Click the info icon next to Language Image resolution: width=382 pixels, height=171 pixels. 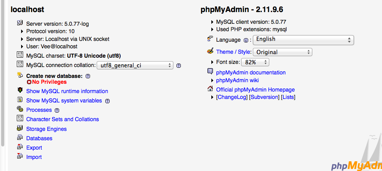[246, 40]
